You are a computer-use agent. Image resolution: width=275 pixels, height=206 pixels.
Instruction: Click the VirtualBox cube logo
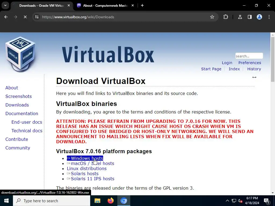[x=20, y=54]
